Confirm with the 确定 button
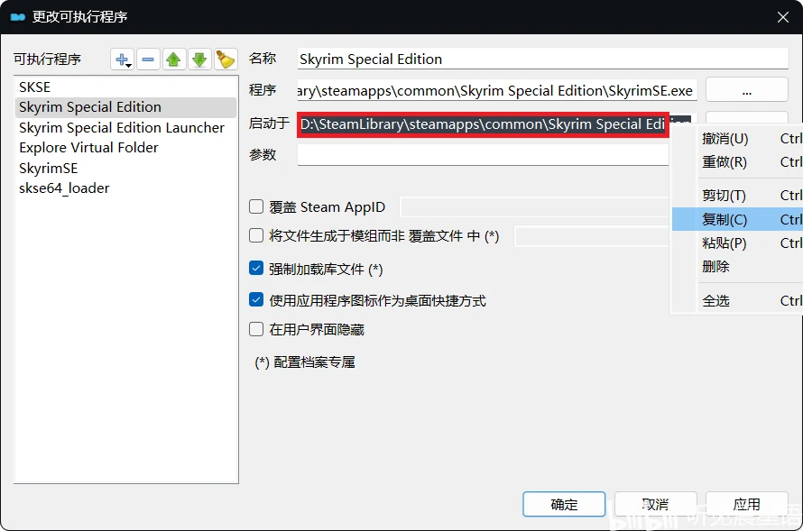803x531 pixels. [x=564, y=504]
